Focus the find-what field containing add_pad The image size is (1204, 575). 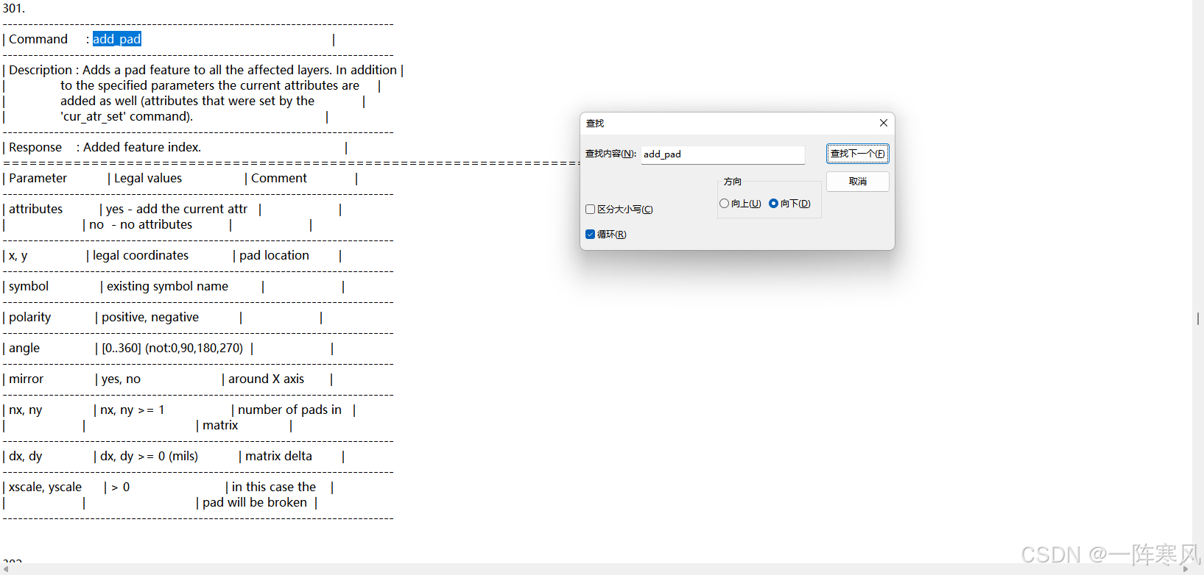pyautogui.click(x=722, y=154)
